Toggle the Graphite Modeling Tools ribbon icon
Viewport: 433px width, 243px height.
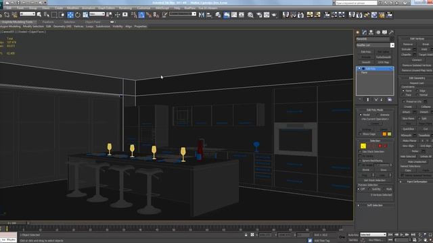coord(227,15)
